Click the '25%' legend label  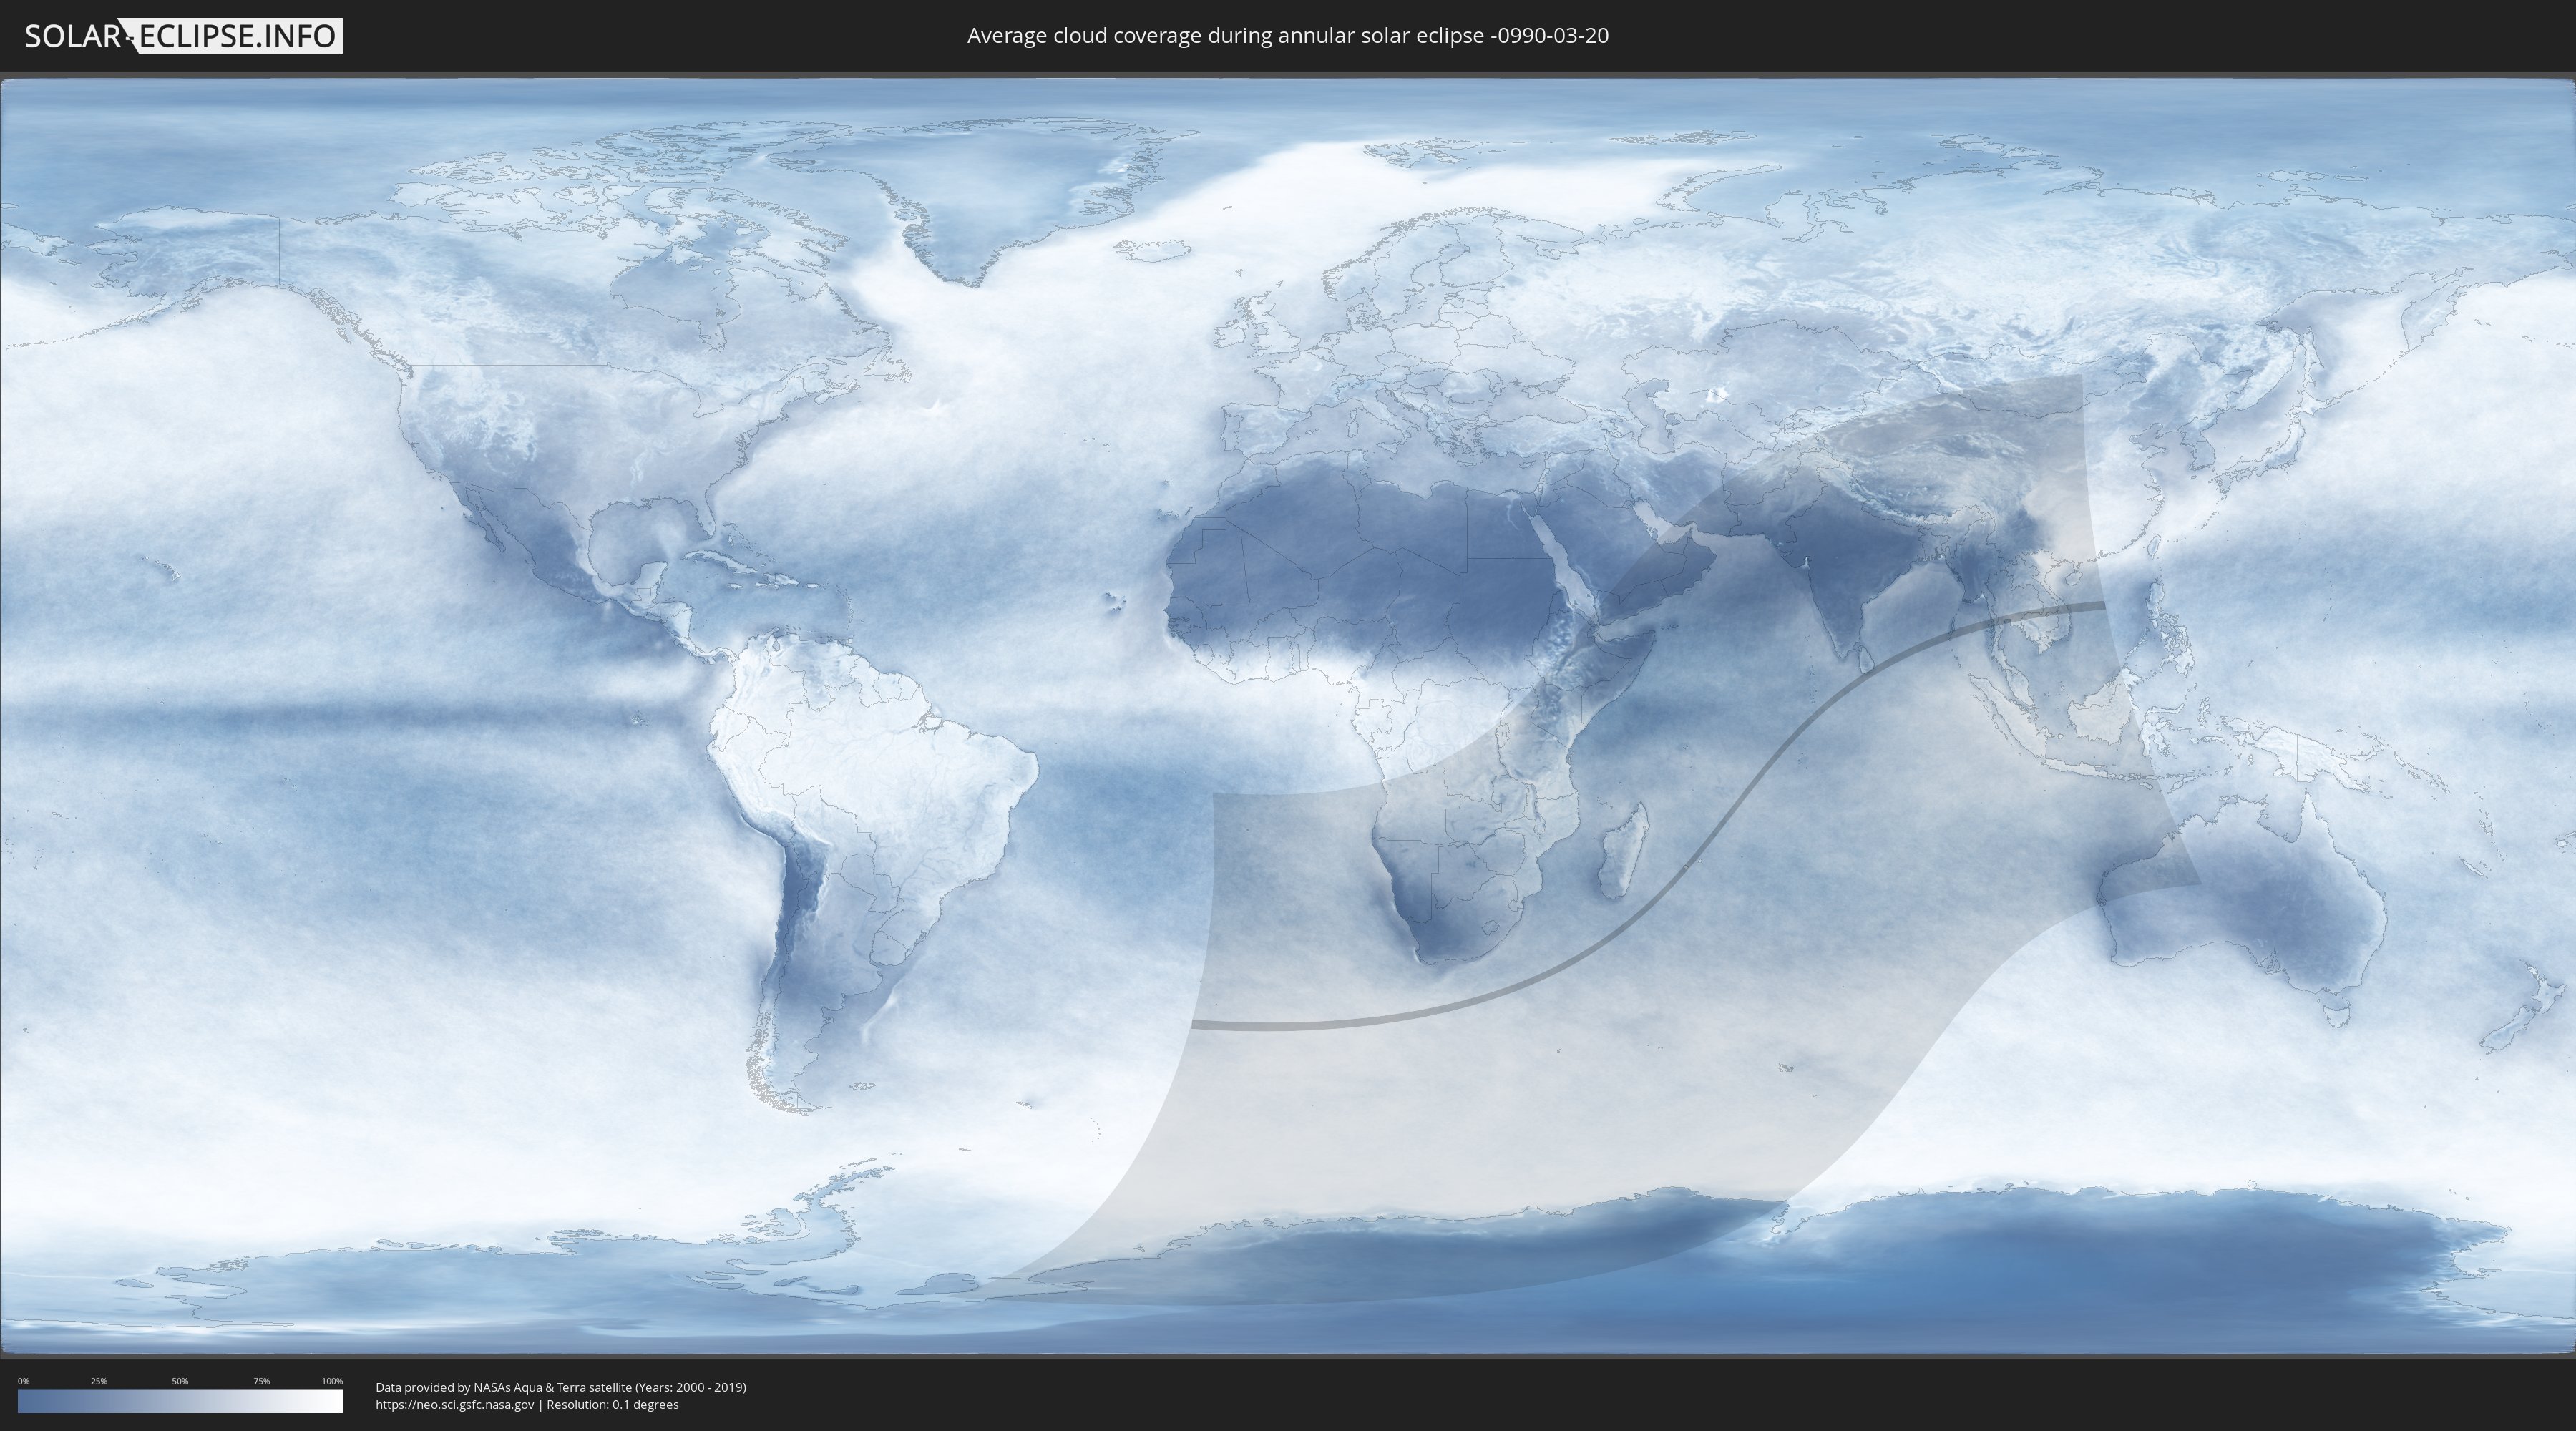99,1381
